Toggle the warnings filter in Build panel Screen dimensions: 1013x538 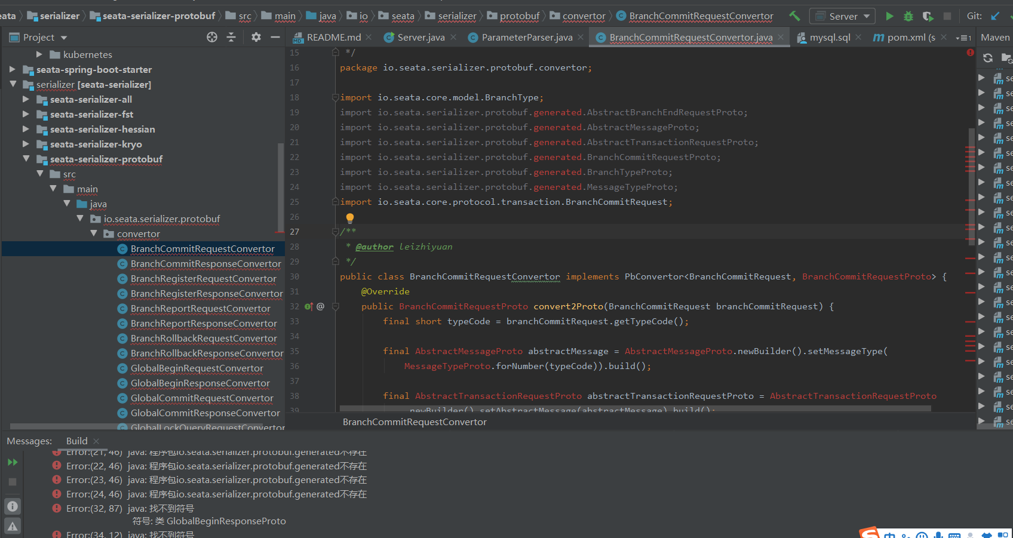[x=13, y=526]
